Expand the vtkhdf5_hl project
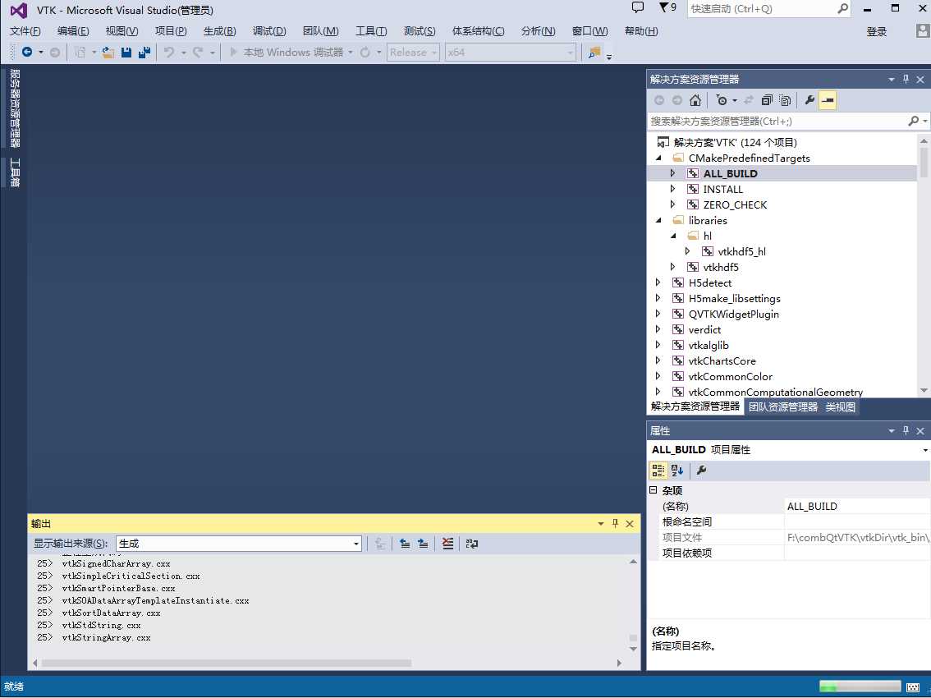This screenshot has width=931, height=698. coord(687,251)
